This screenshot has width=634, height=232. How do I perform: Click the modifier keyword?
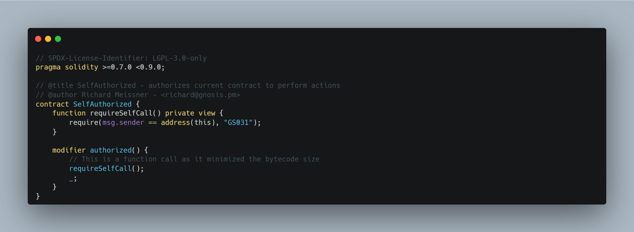point(69,150)
